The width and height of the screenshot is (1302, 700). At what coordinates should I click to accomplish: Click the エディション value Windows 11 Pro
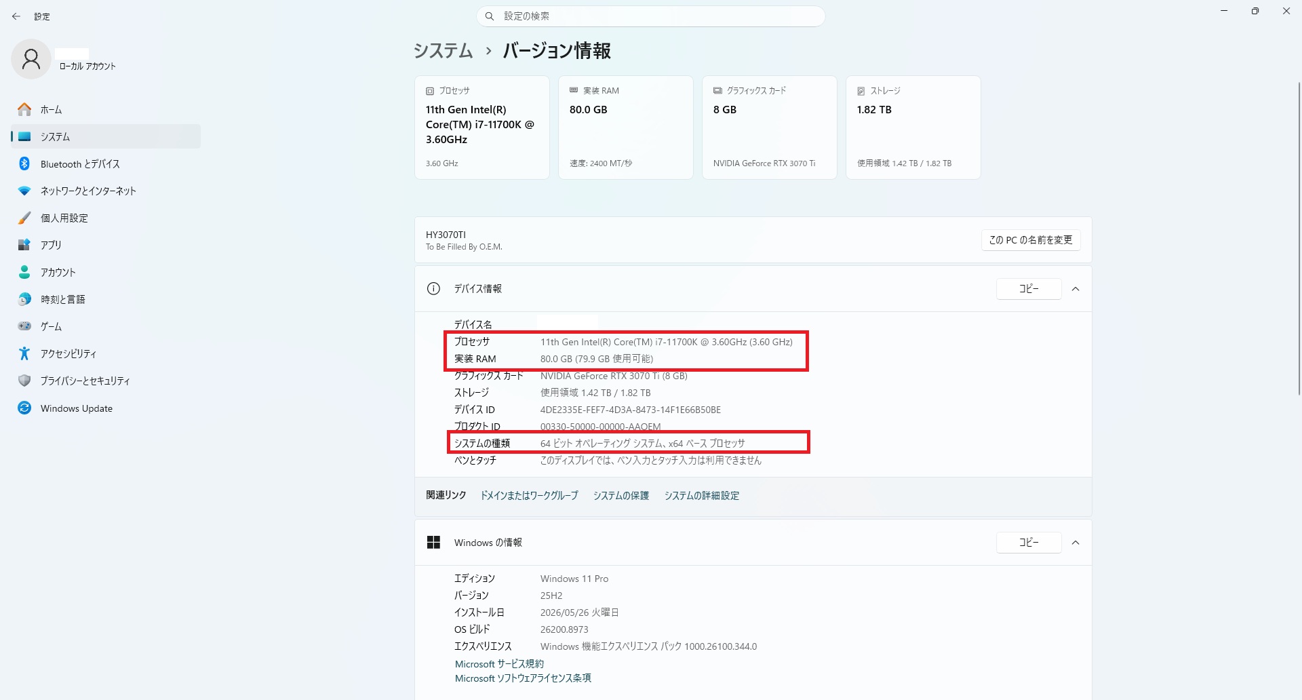pyautogui.click(x=574, y=579)
